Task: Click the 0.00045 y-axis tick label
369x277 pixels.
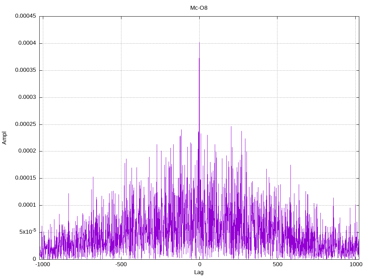Action: coord(26,16)
